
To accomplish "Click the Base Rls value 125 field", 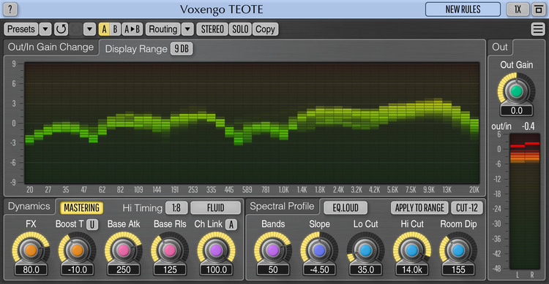I will (x=170, y=269).
